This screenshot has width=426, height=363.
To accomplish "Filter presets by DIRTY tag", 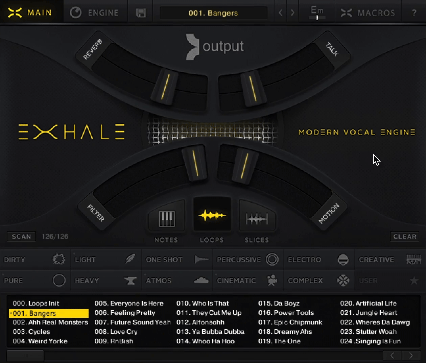I will [35, 260].
